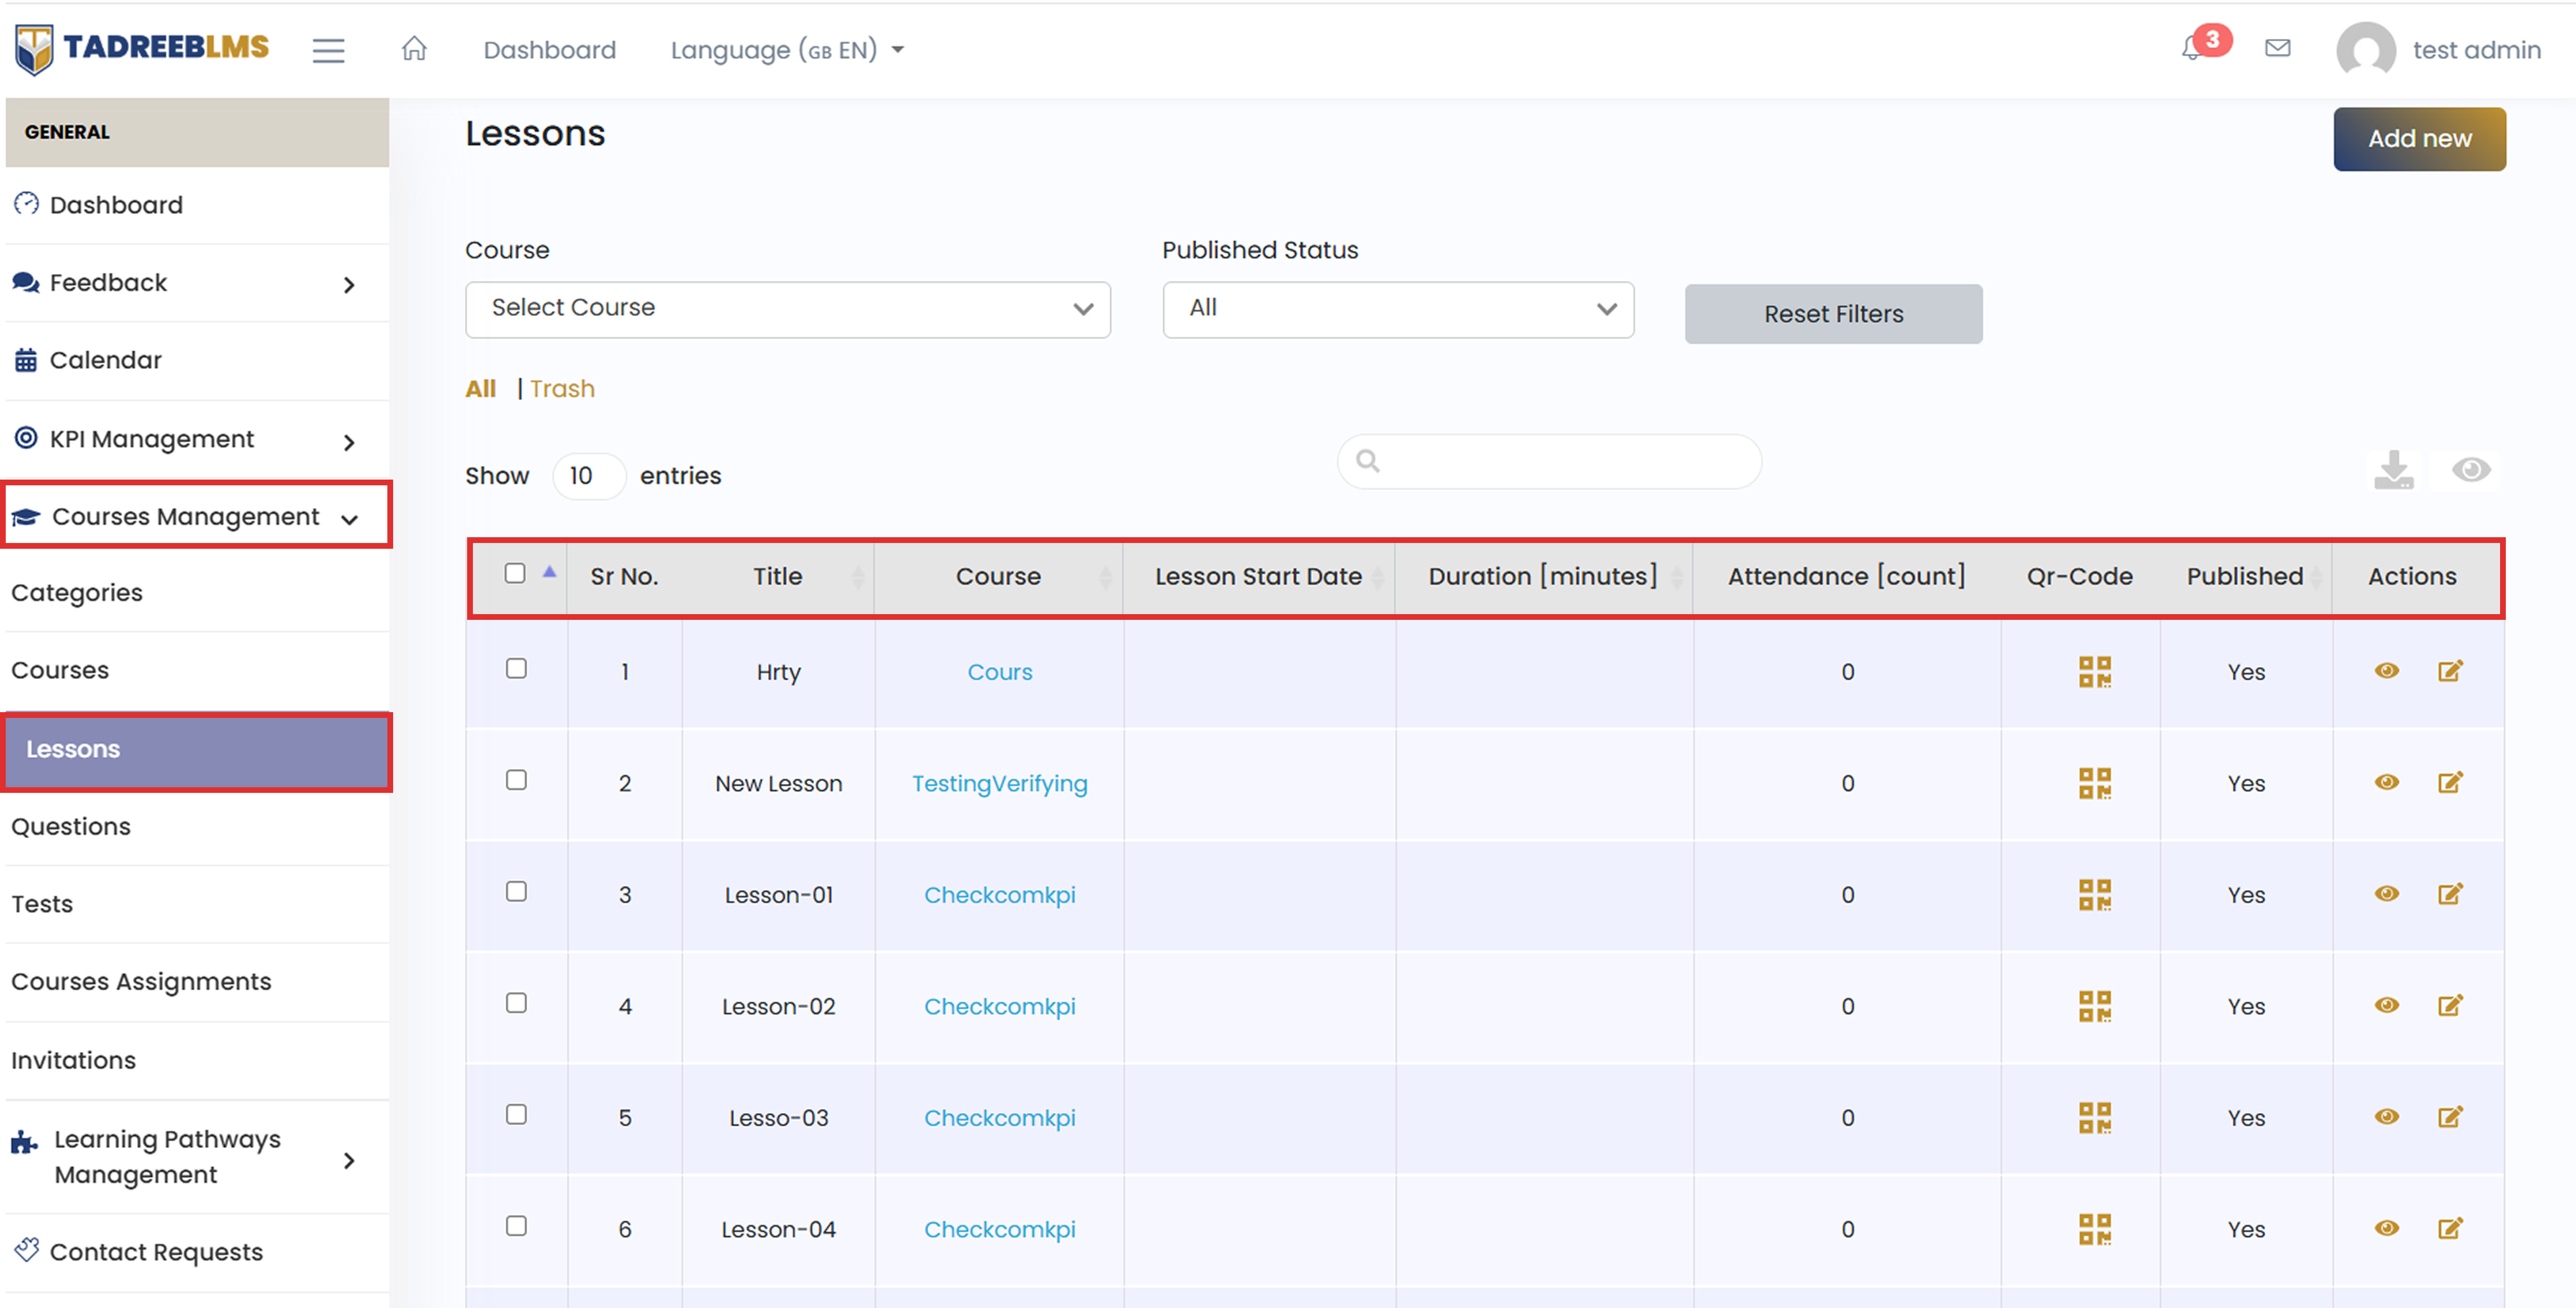Click the Reset Filters button
2576x1308 pixels.
[1833, 314]
